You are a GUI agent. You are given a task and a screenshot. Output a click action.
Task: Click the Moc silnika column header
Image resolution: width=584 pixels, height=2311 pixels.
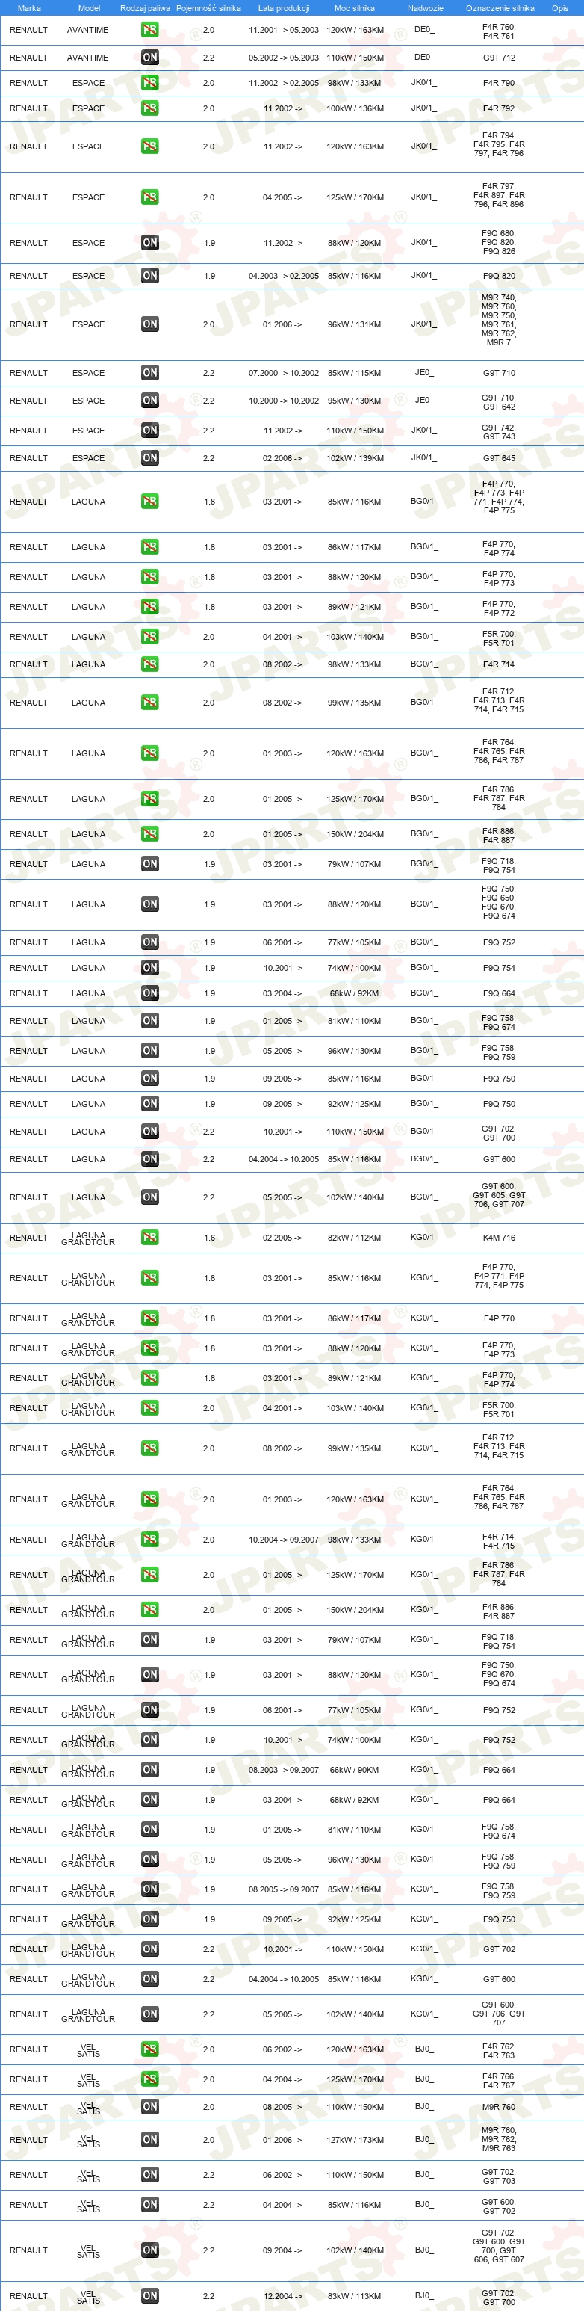point(354,8)
